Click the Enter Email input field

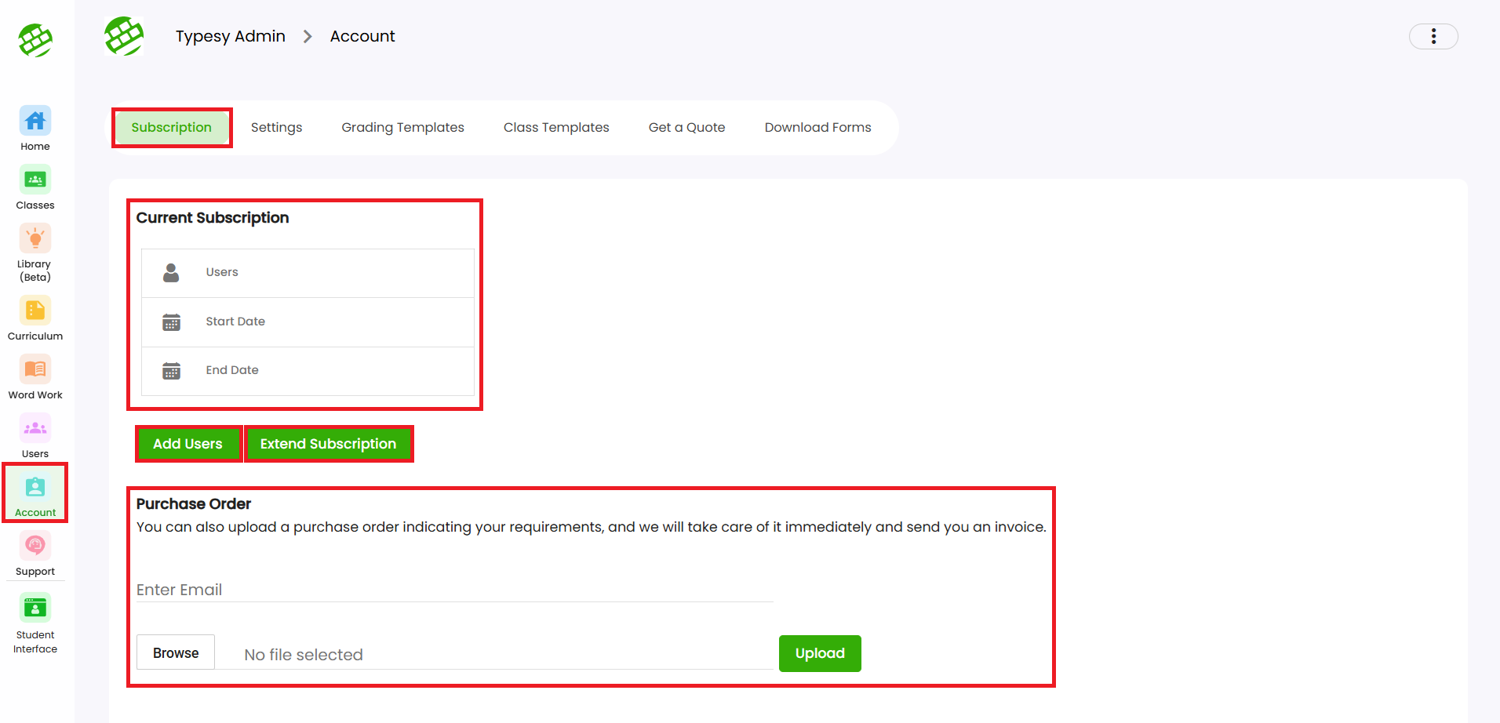[x=454, y=590]
